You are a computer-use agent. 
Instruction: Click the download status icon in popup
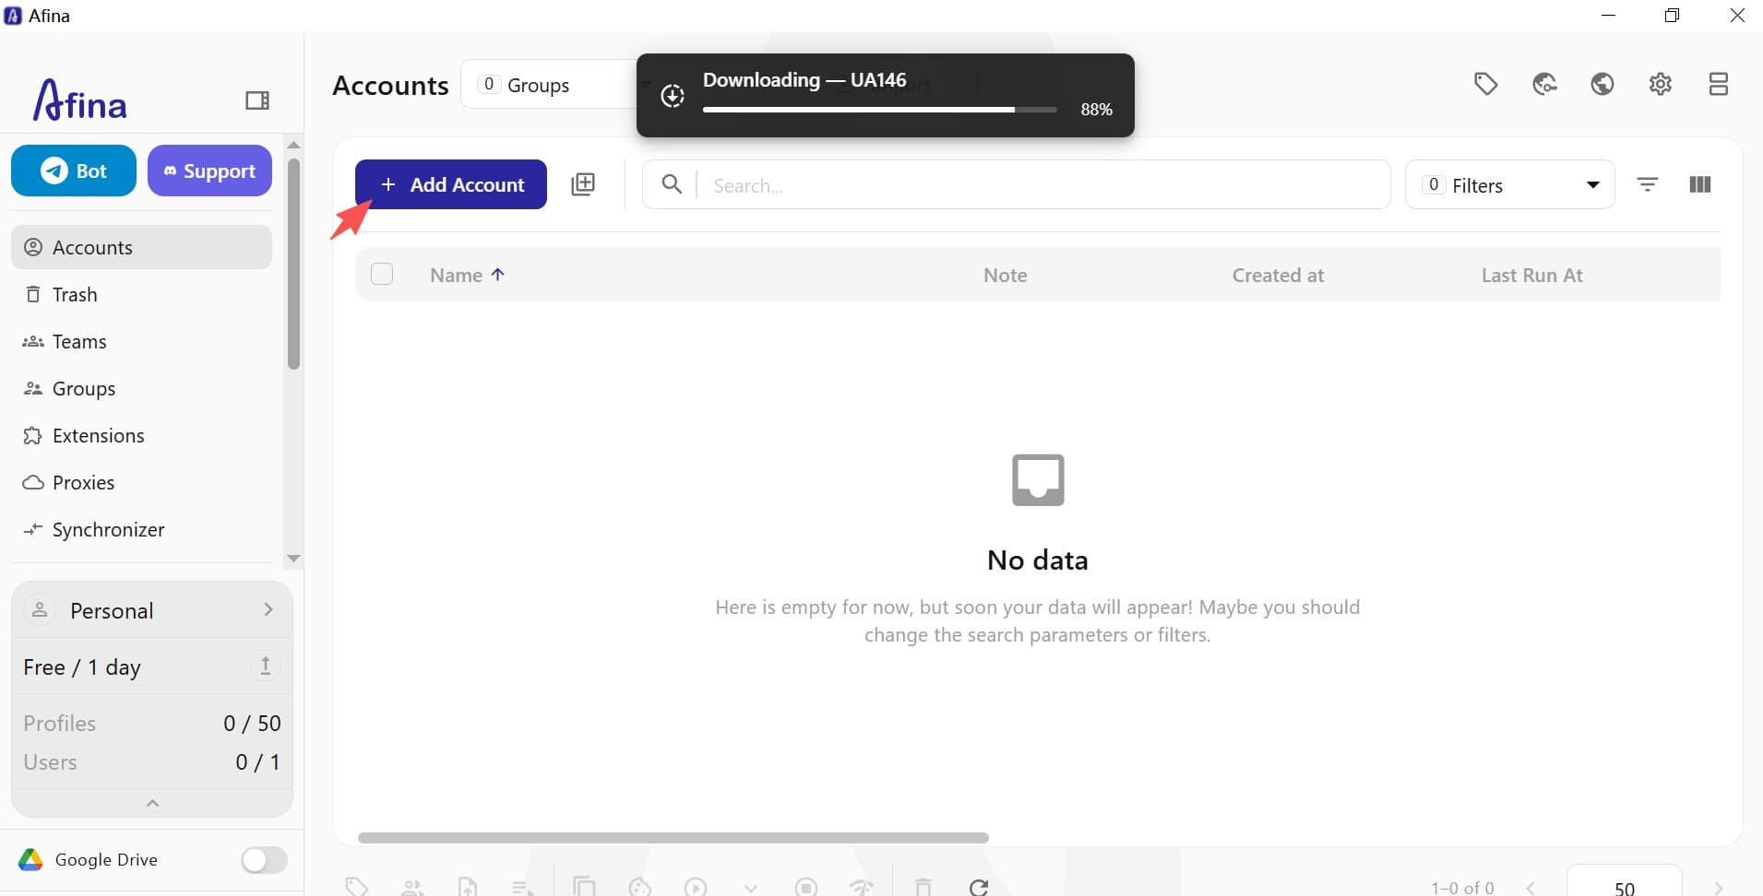pos(673,96)
